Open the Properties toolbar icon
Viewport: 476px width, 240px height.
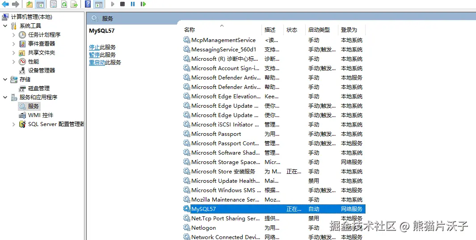[53, 4]
